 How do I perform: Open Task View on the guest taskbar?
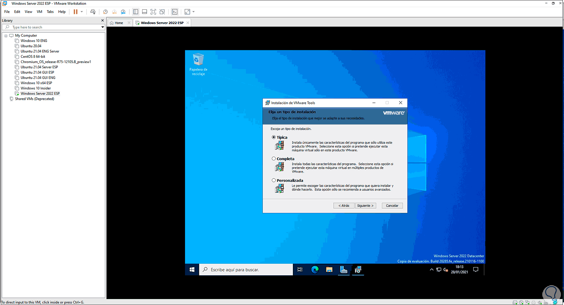click(x=300, y=269)
